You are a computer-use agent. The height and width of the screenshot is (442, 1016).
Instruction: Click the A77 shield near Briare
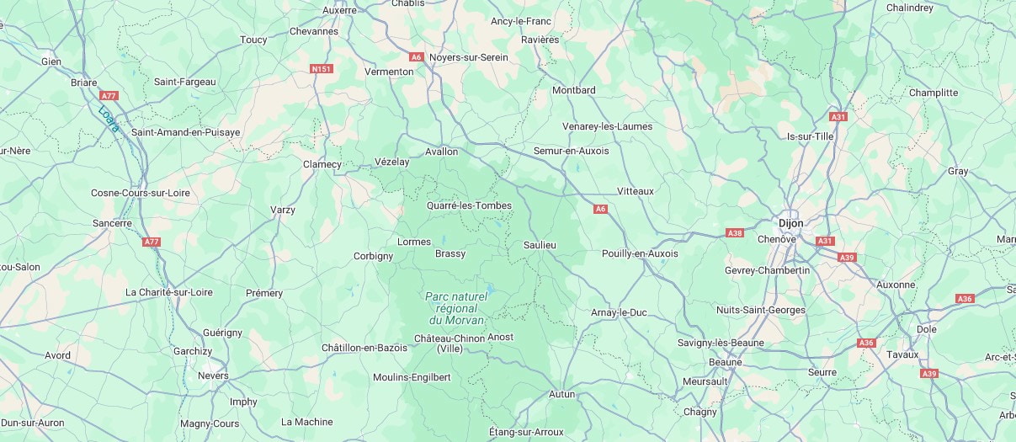click(109, 96)
